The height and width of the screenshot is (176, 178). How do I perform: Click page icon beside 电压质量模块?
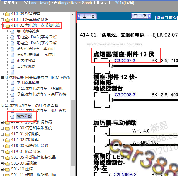pyautogui.click(x=12, y=83)
